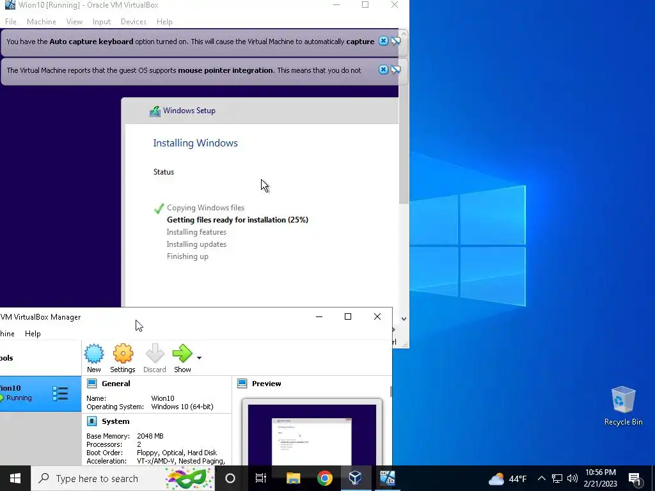
Task: Click the 'Windows 10 (64-bit)' OS value
Action: coord(182,407)
